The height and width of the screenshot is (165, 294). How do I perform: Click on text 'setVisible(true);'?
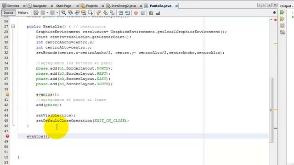(56, 115)
